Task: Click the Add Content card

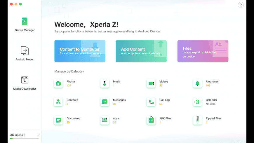Action: click(x=141, y=51)
